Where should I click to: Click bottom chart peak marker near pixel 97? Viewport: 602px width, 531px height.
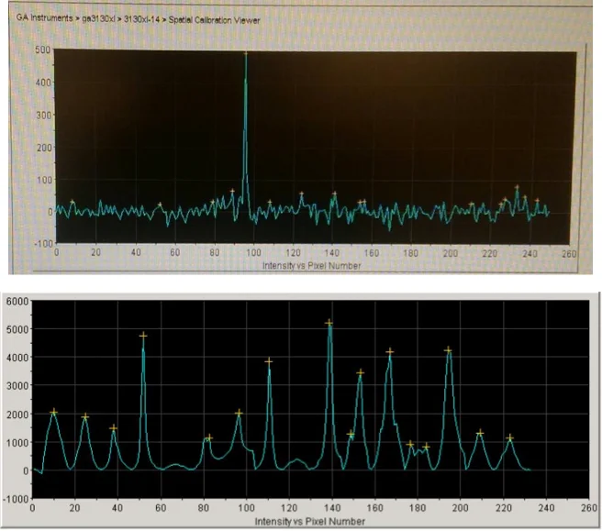coord(239,413)
